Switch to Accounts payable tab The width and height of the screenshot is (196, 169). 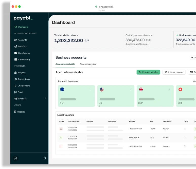[x=88, y=64]
